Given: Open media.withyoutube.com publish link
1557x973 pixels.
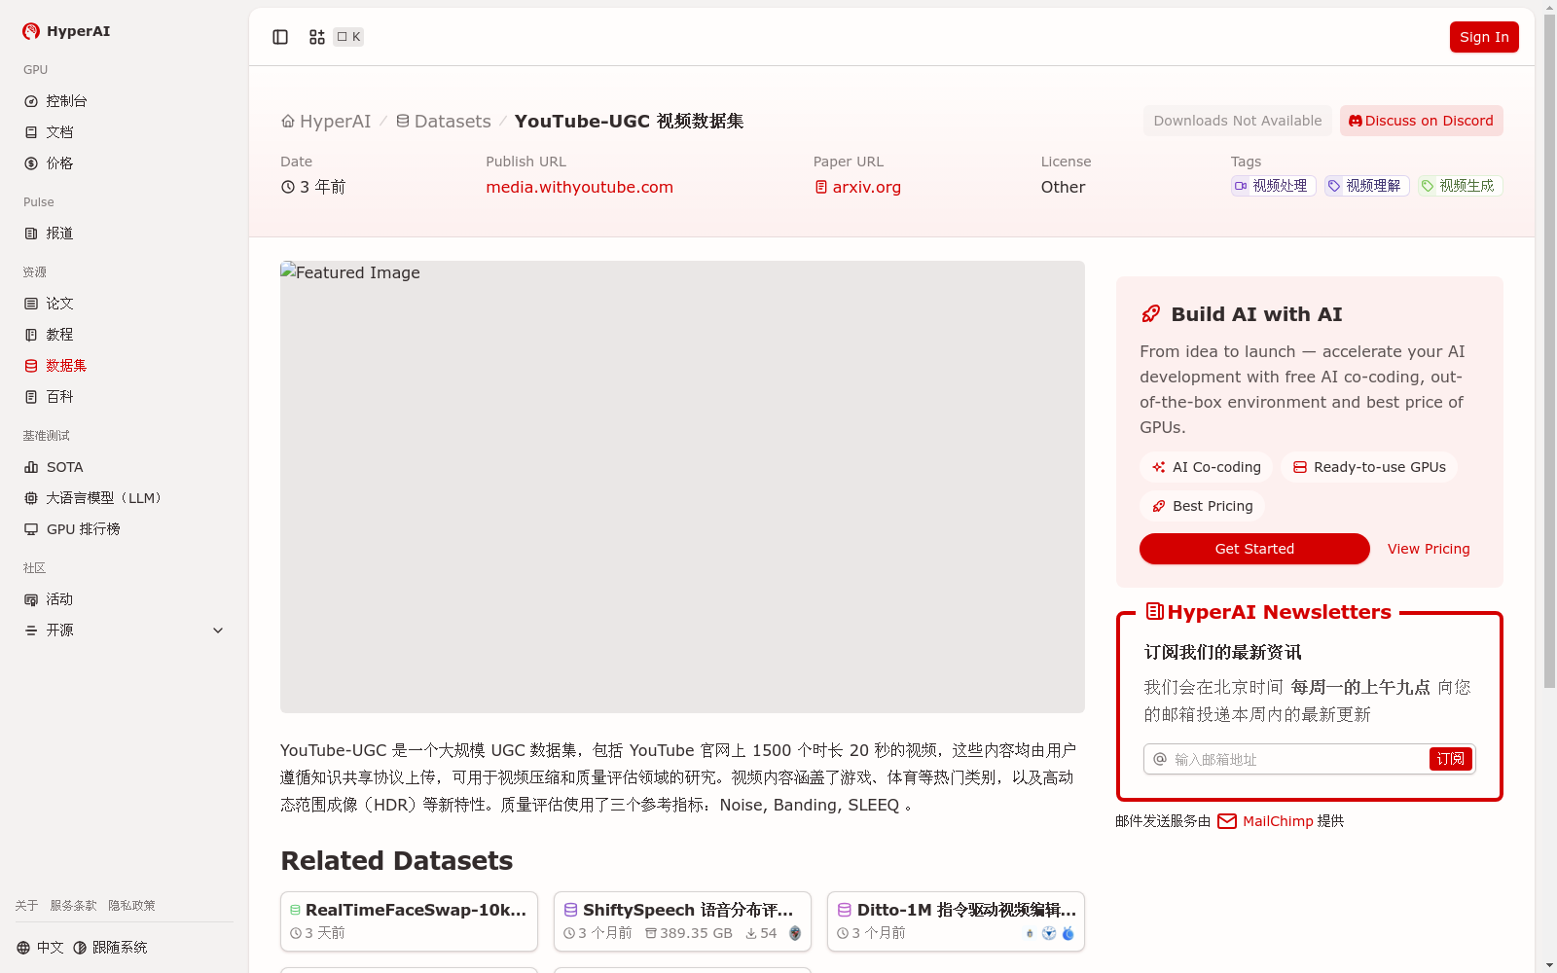Looking at the screenshot, I should point(579,187).
